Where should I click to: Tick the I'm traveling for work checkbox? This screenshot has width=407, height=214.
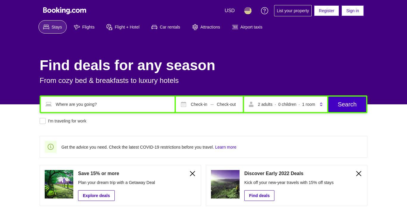pyautogui.click(x=43, y=121)
